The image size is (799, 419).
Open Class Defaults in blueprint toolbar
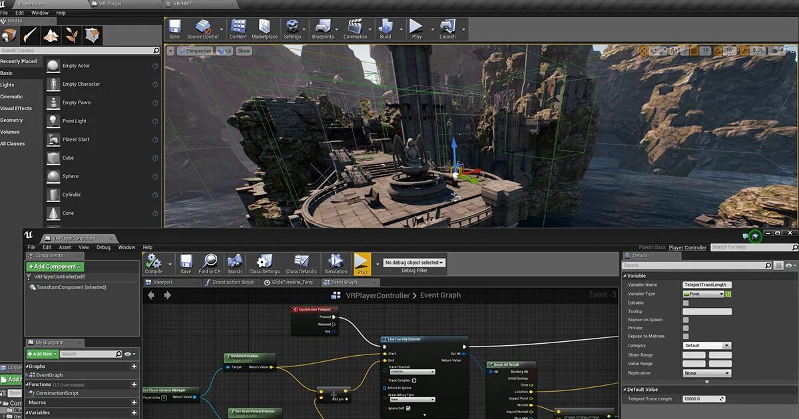pos(302,263)
